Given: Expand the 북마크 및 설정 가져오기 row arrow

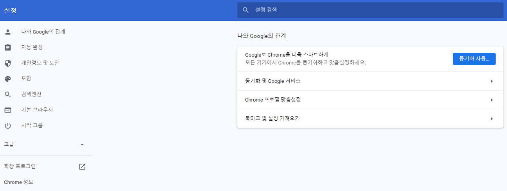Looking at the screenshot, I should [x=492, y=119].
